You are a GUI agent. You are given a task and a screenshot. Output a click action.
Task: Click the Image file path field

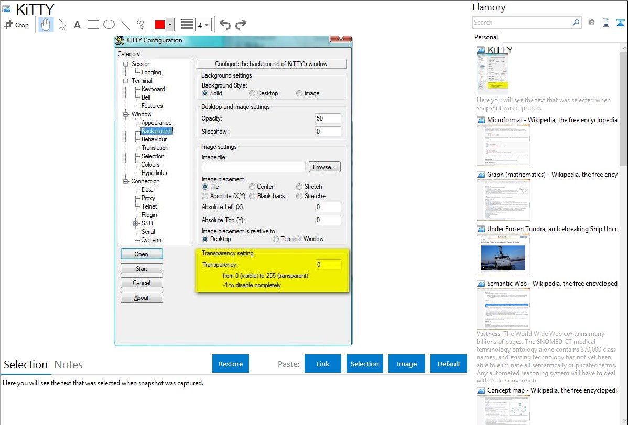(x=254, y=167)
